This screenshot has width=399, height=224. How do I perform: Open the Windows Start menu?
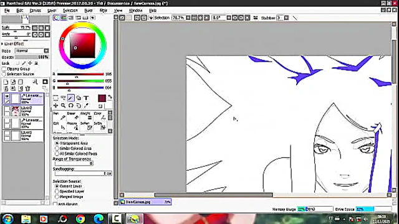click(x=7, y=219)
